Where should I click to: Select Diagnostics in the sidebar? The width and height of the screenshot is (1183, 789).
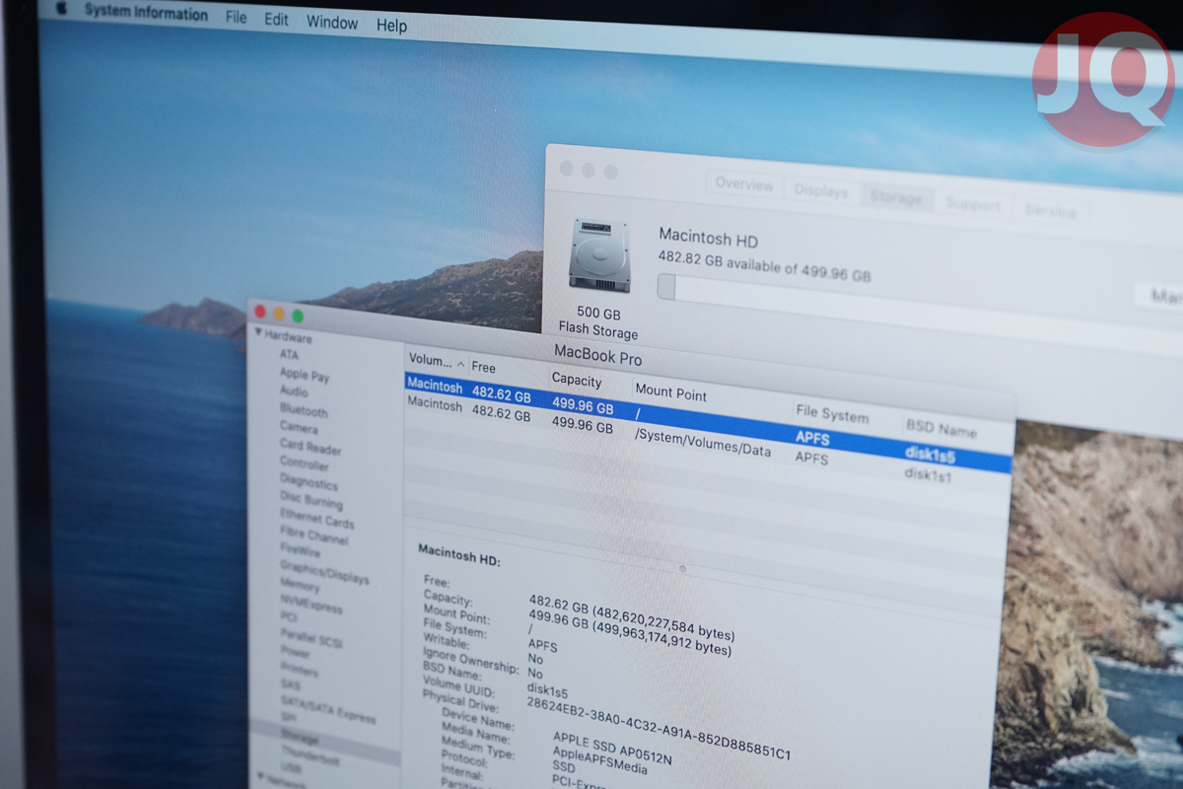(309, 483)
